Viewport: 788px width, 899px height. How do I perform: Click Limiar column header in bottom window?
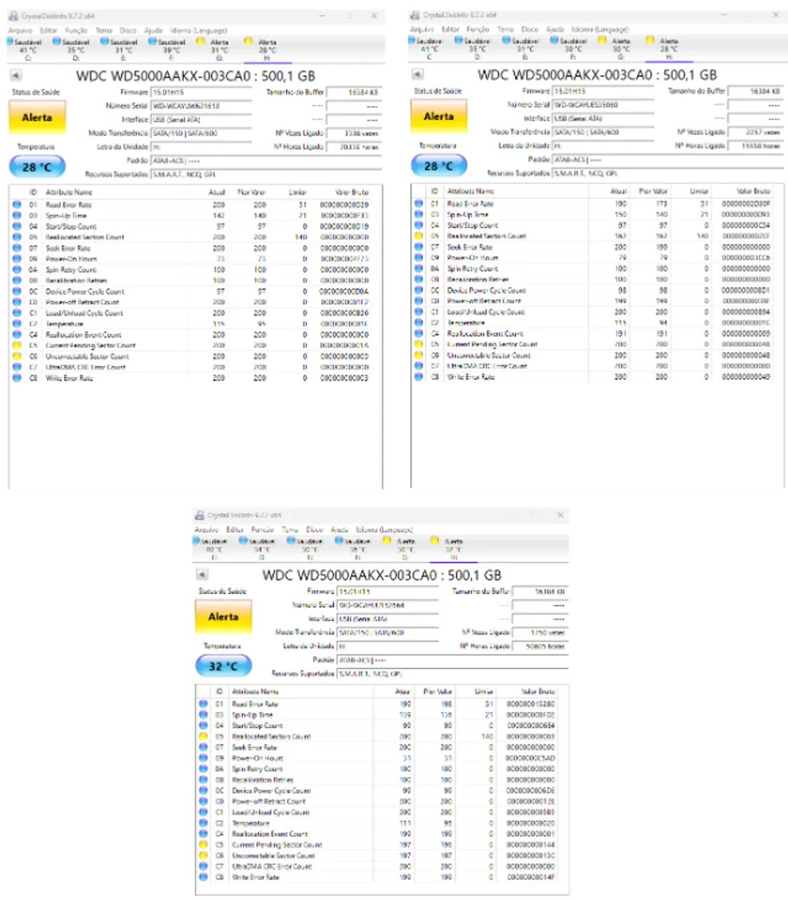coord(483,691)
